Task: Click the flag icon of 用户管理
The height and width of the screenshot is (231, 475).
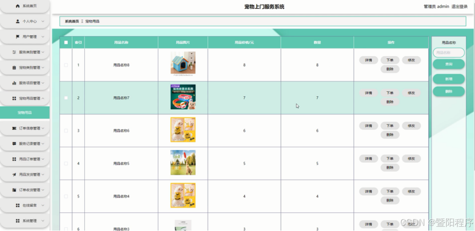Action: click(x=18, y=36)
